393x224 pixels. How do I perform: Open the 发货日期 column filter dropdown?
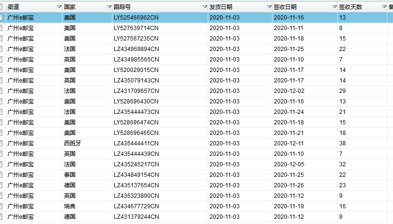(269, 7)
